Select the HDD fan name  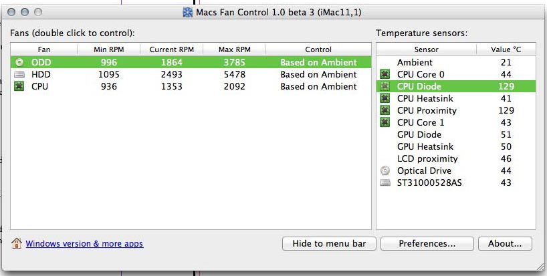click(41, 74)
